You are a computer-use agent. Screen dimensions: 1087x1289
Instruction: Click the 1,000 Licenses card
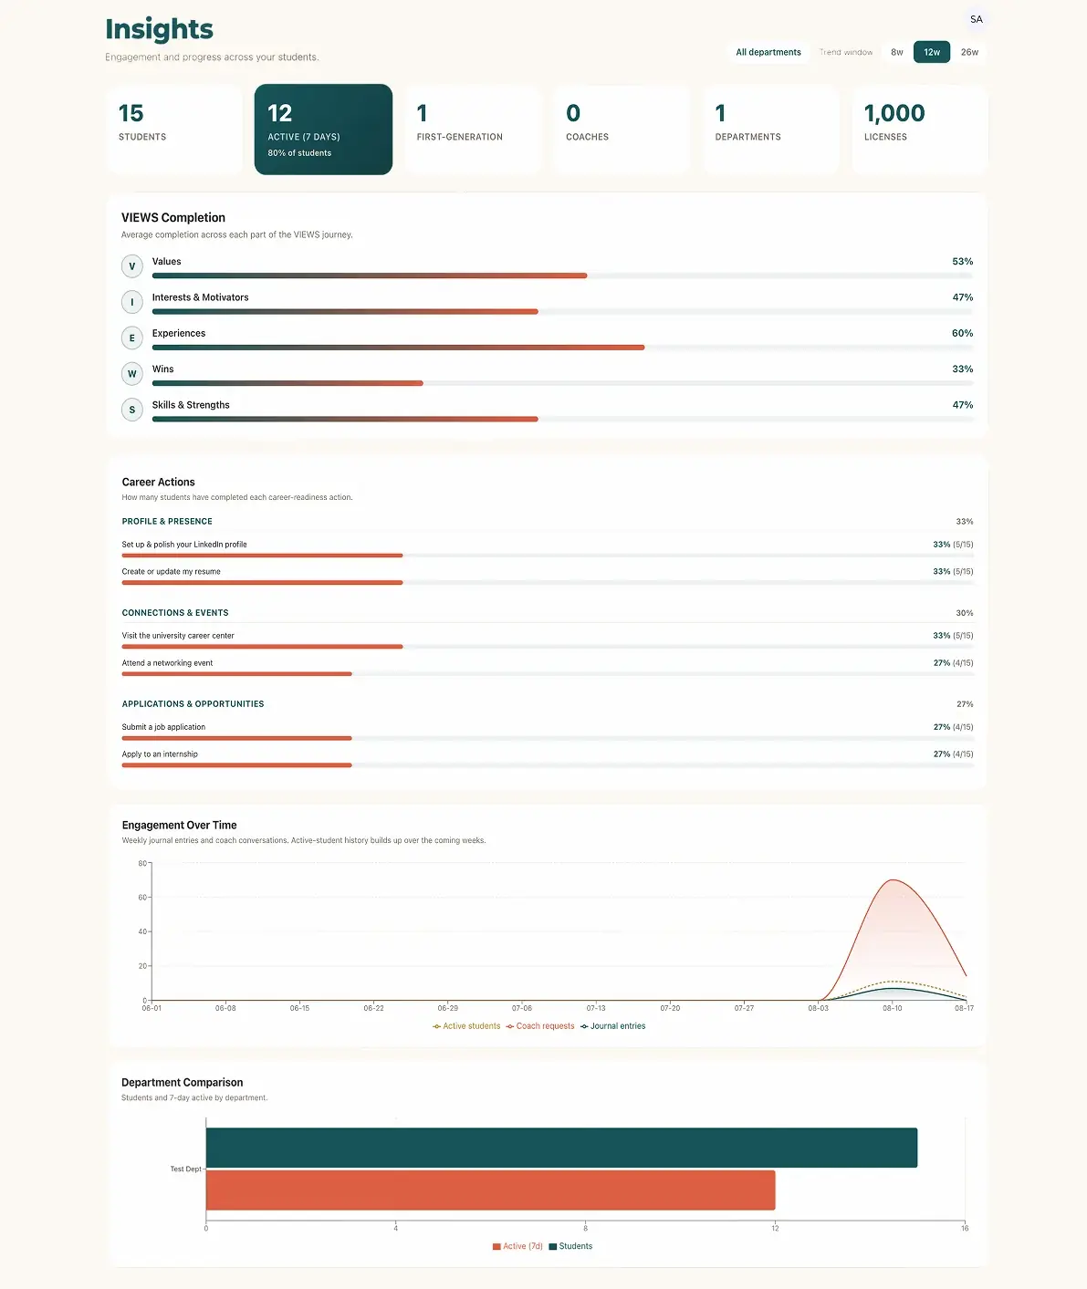click(x=920, y=130)
